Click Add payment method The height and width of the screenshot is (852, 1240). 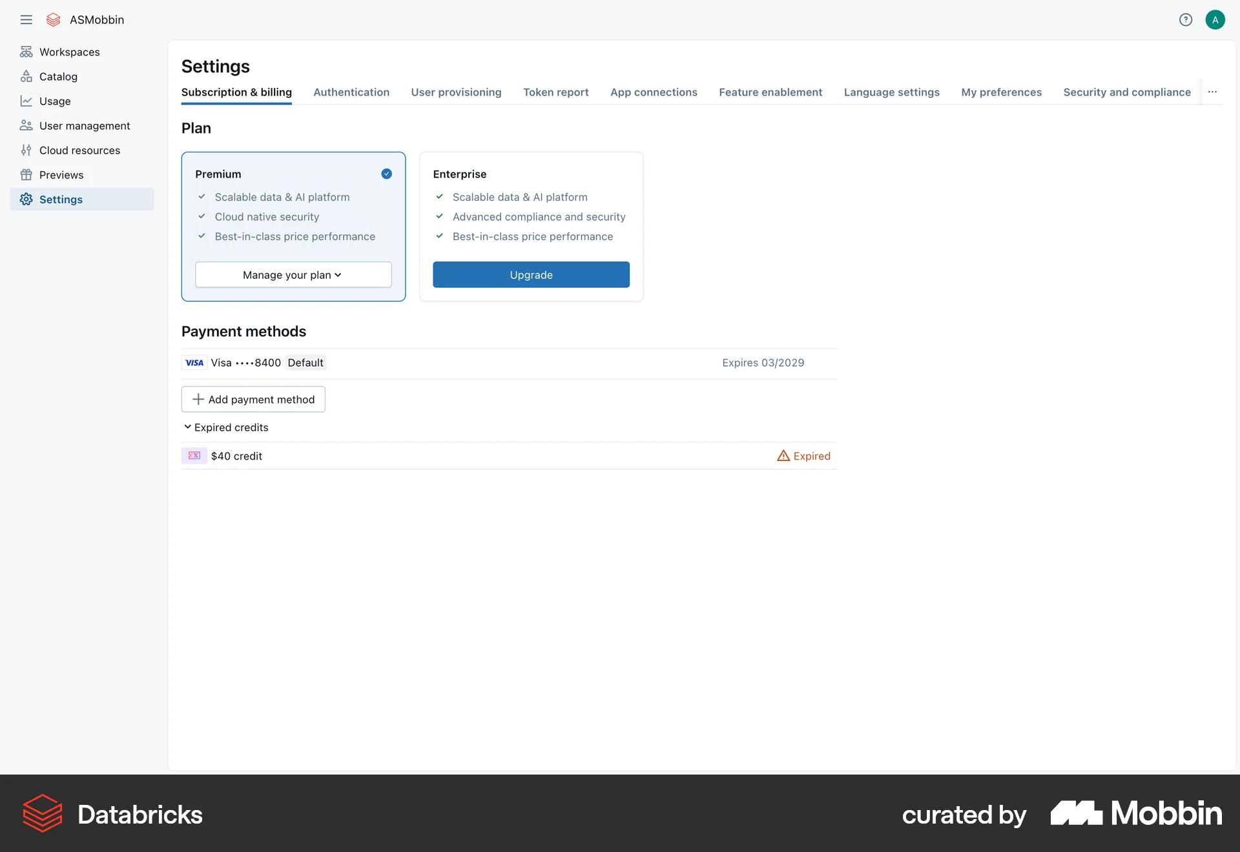(x=253, y=399)
